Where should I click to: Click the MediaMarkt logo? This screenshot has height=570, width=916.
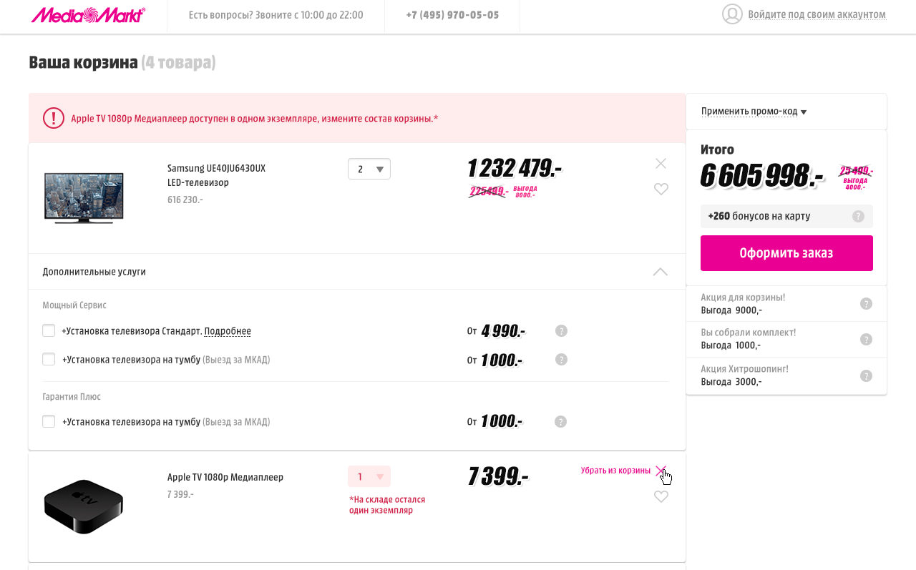click(88, 15)
